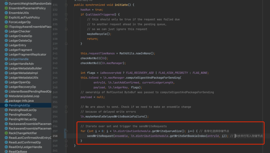The height and width of the screenshot is (153, 270).
Task: Open EnsemblePlacementPolicy in the project tree
Action: coord(27,8)
